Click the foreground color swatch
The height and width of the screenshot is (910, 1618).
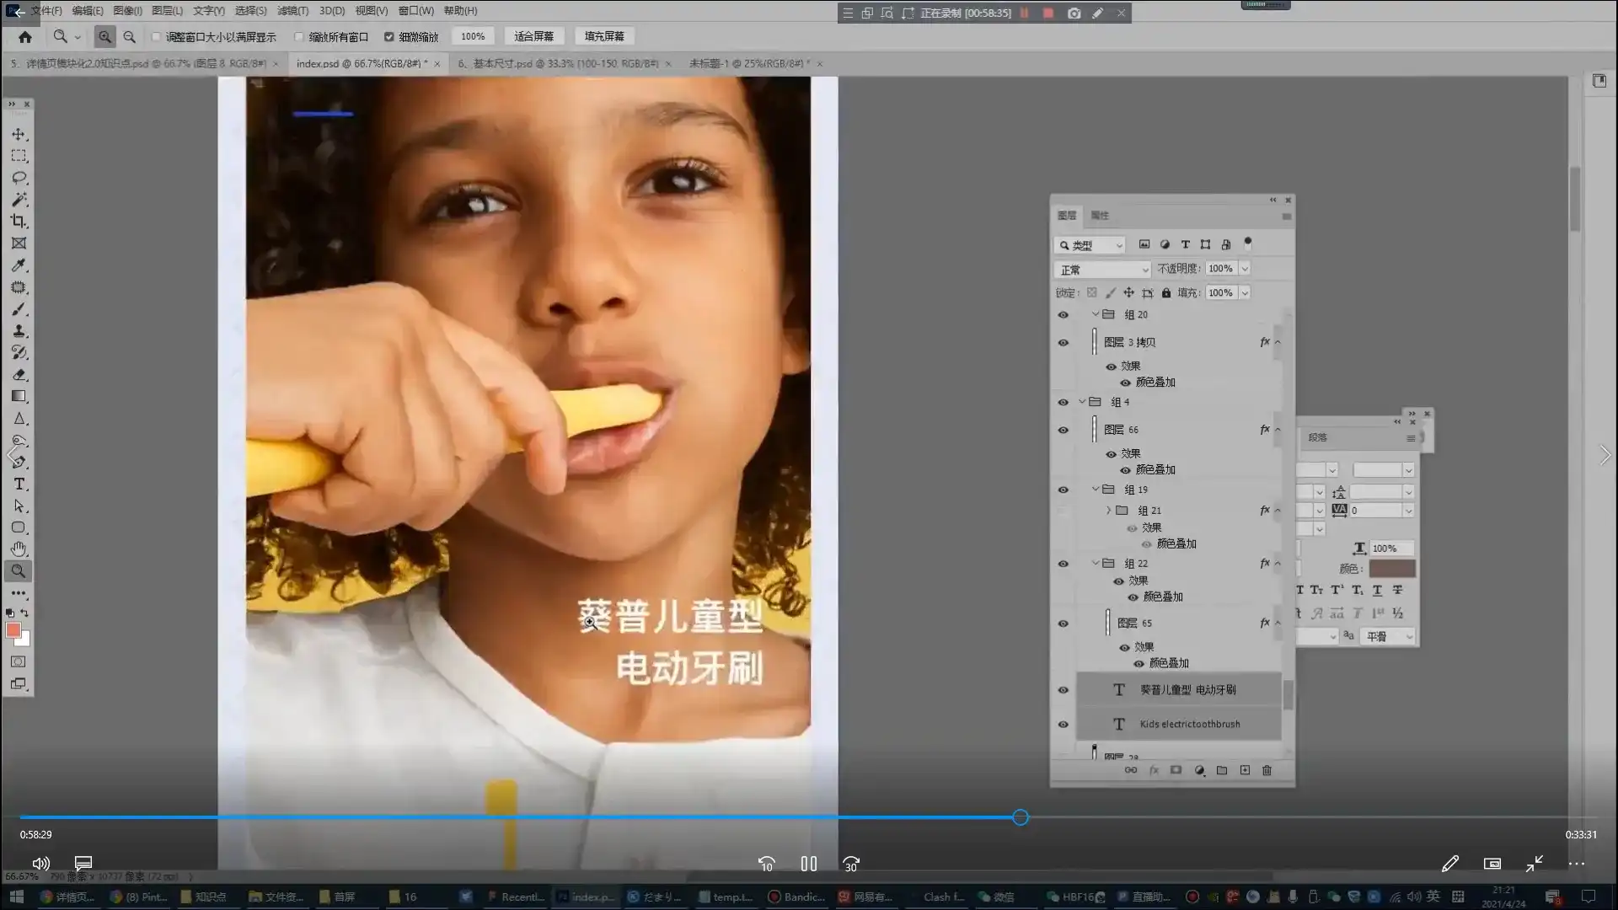click(13, 629)
